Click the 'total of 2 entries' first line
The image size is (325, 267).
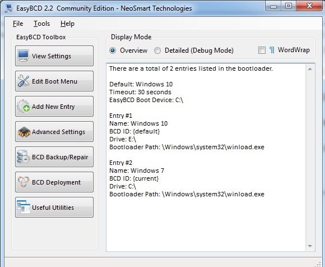tap(191, 68)
